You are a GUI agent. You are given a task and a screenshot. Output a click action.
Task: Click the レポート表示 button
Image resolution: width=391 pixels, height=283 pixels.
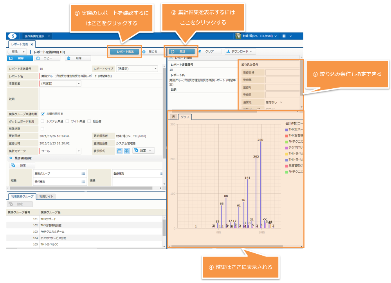point(124,51)
